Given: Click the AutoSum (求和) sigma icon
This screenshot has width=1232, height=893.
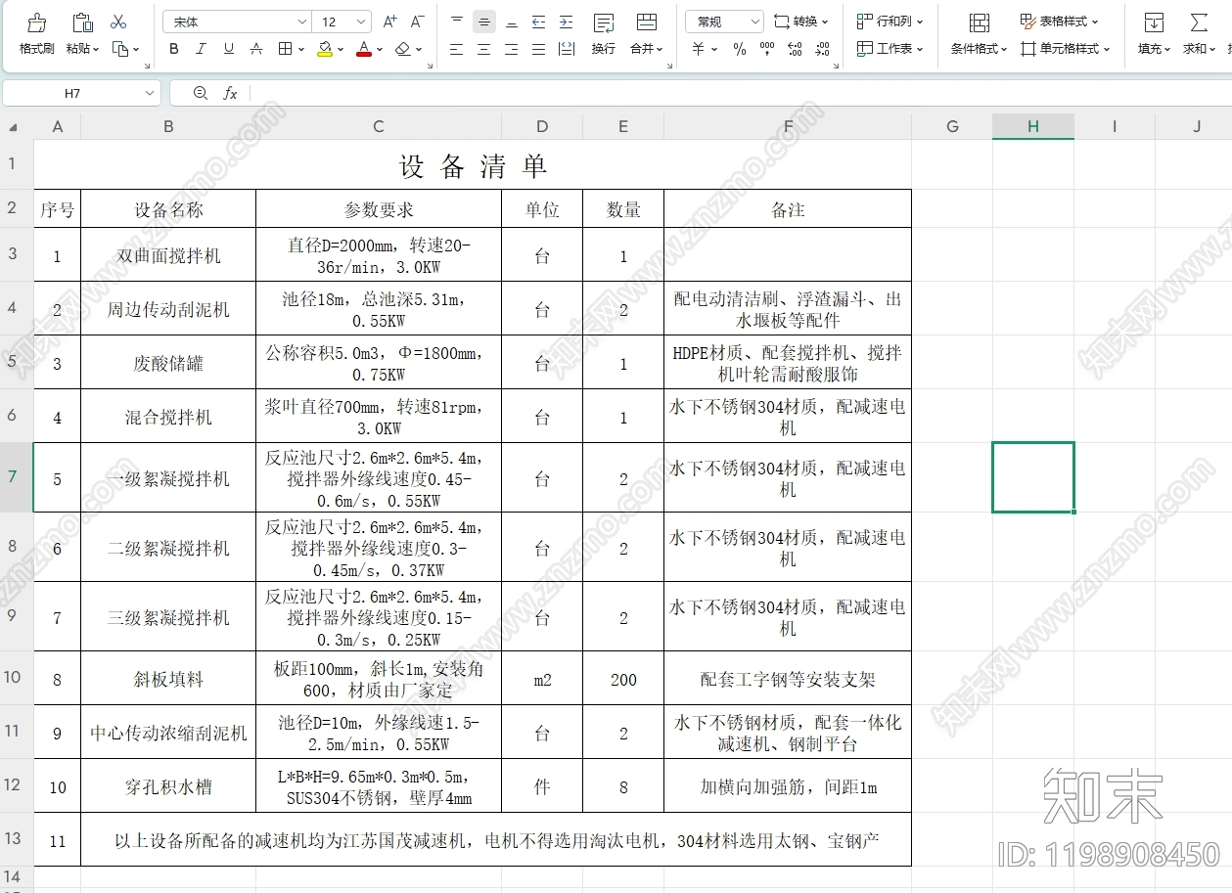Looking at the screenshot, I should [x=1198, y=22].
